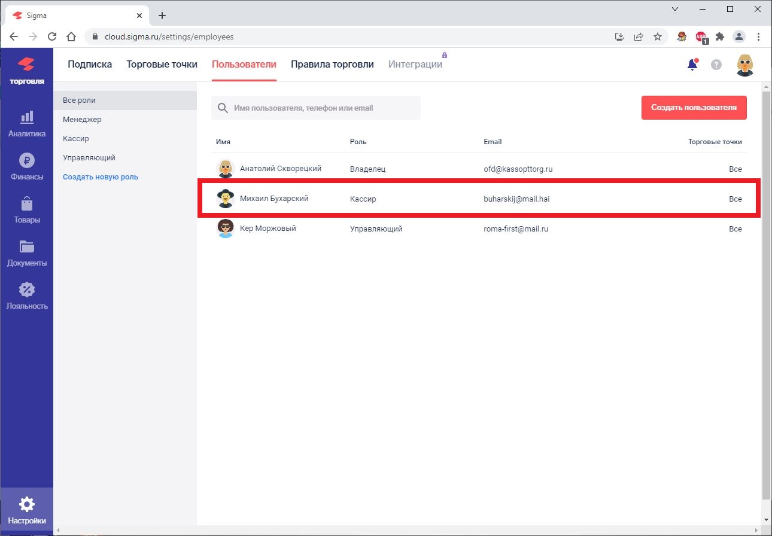Click the Sigma торговля logo

click(26, 71)
